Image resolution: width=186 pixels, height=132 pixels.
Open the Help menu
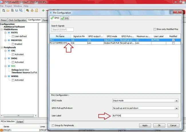[x=26, y=6]
